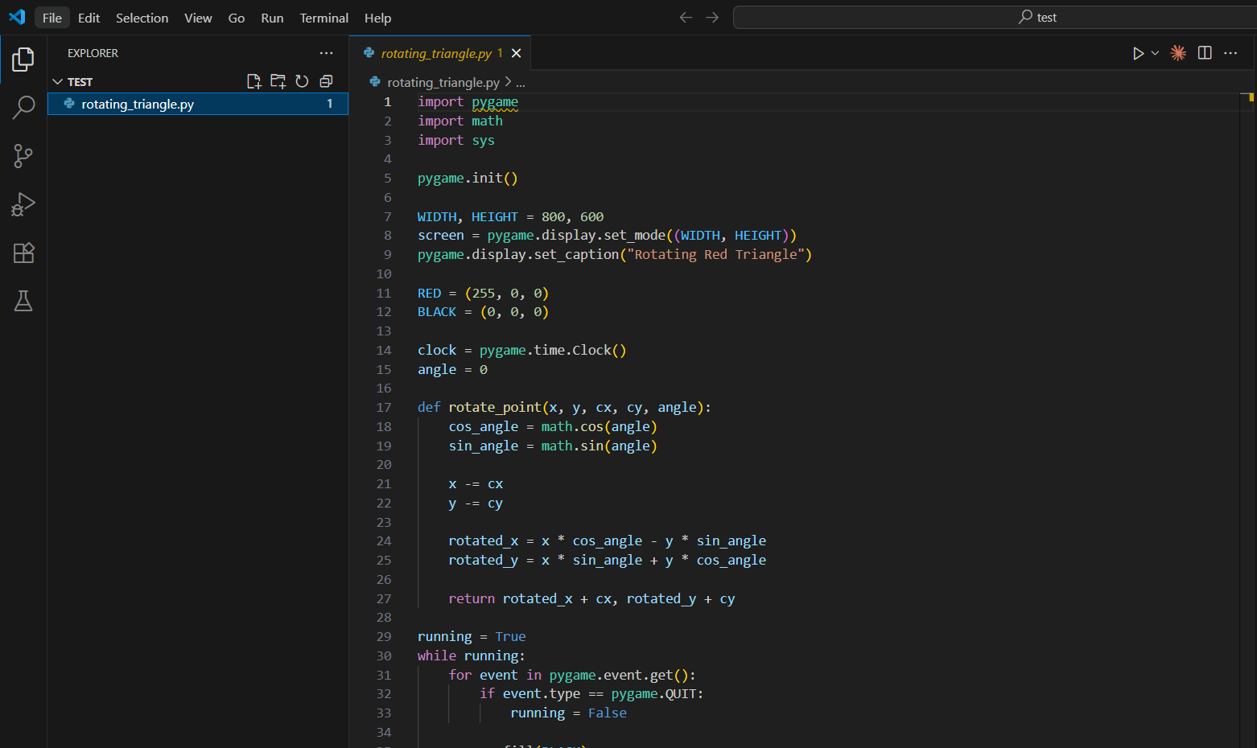The width and height of the screenshot is (1257, 748).
Task: Open the Go menu
Action: pyautogui.click(x=237, y=18)
